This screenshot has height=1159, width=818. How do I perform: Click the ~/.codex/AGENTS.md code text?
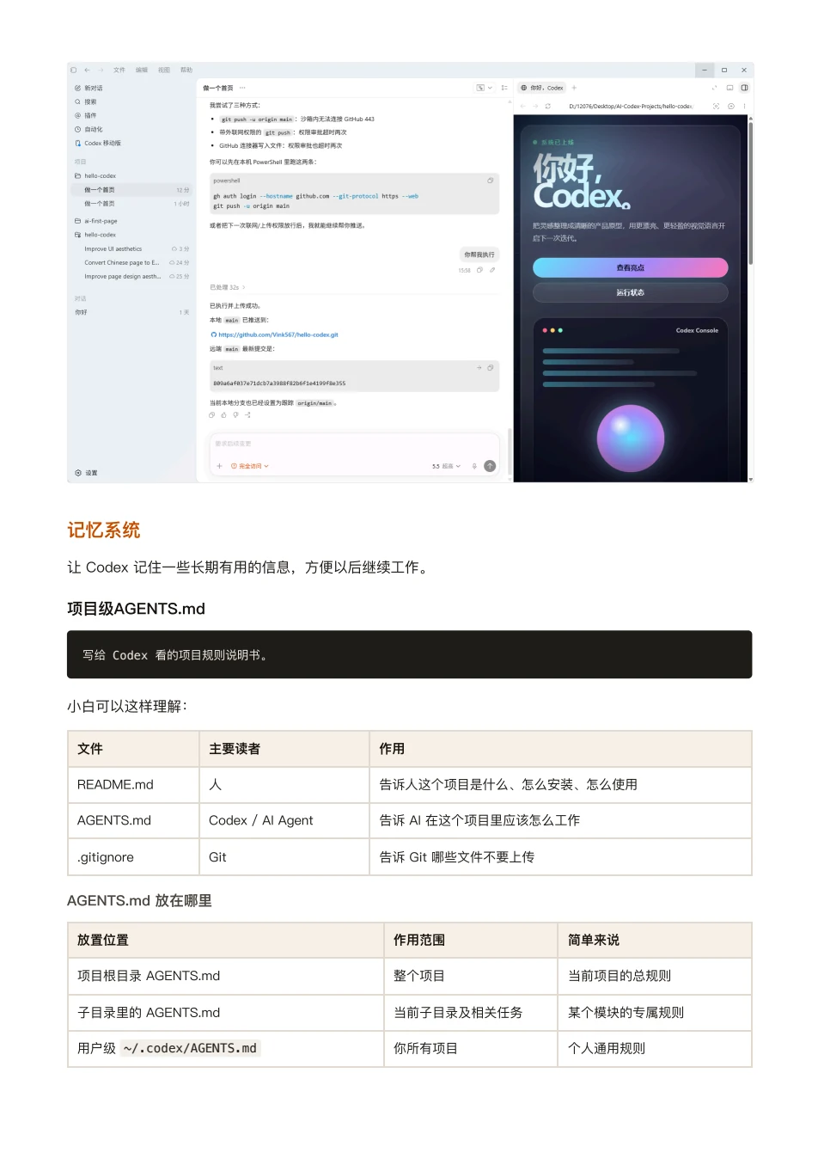pyautogui.click(x=190, y=1049)
